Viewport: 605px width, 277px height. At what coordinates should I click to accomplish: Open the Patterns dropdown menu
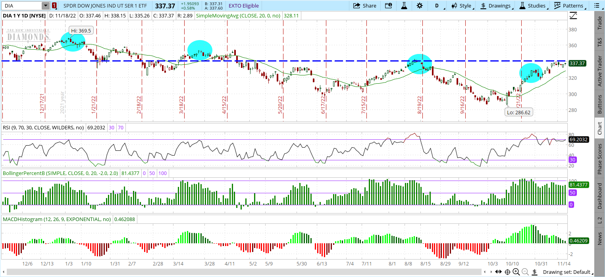click(570, 6)
